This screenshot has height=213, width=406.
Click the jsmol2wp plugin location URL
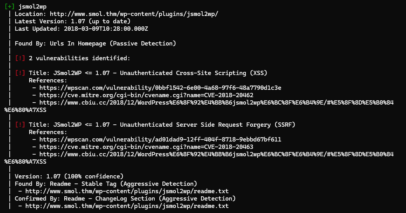(x=134, y=14)
